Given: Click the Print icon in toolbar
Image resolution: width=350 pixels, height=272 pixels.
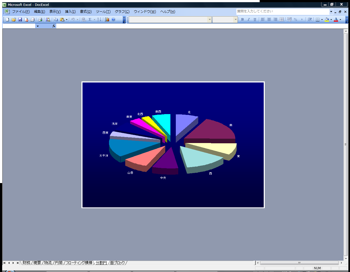Looking at the screenshot, I should (40, 19).
